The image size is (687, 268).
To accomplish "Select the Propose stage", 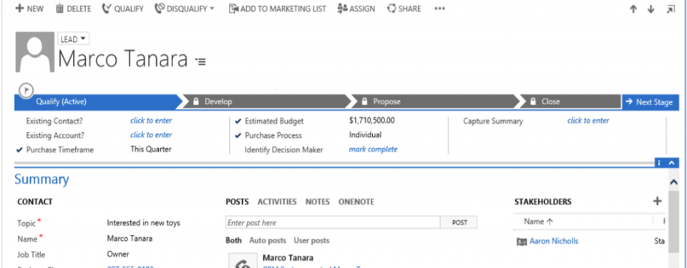I will [x=435, y=101].
